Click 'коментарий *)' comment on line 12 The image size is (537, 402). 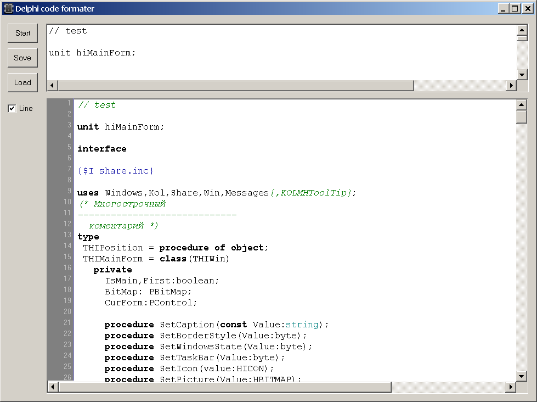tap(123, 226)
